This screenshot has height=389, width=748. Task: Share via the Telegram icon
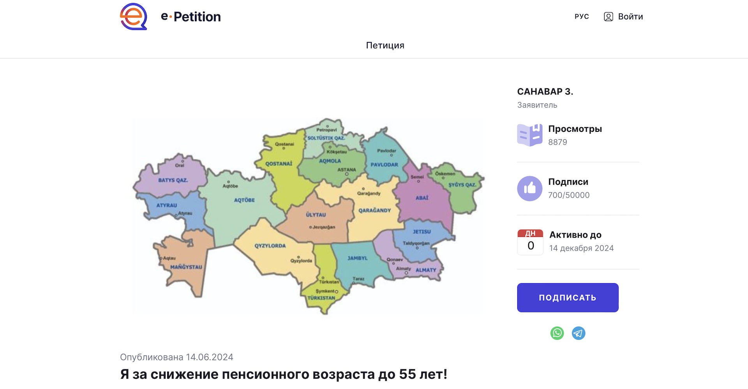[x=578, y=333]
